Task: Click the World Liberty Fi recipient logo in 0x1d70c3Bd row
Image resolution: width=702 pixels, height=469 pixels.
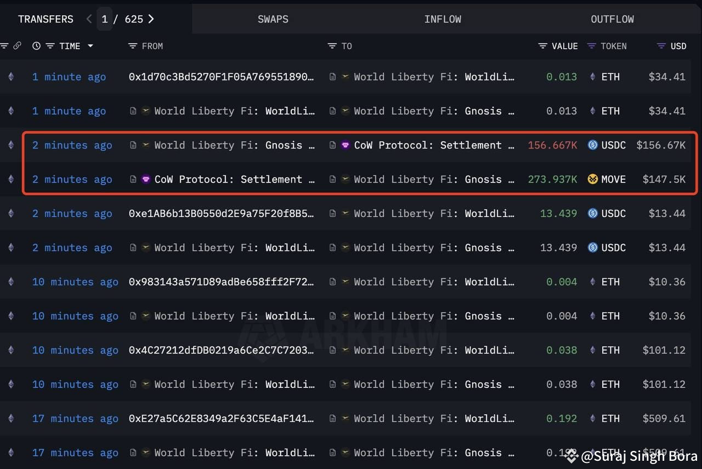Action: pos(346,77)
